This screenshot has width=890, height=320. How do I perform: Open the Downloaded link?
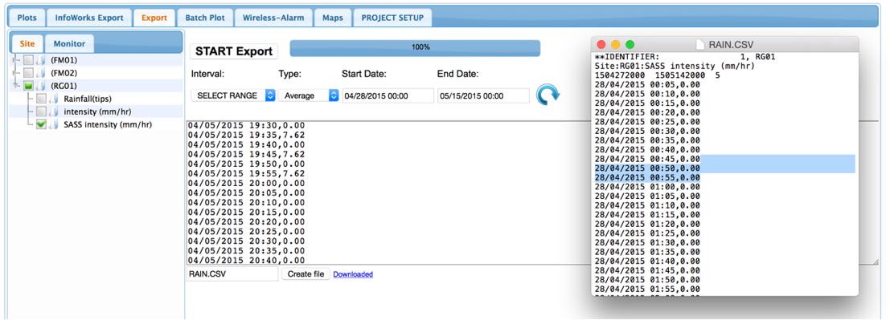pos(353,274)
